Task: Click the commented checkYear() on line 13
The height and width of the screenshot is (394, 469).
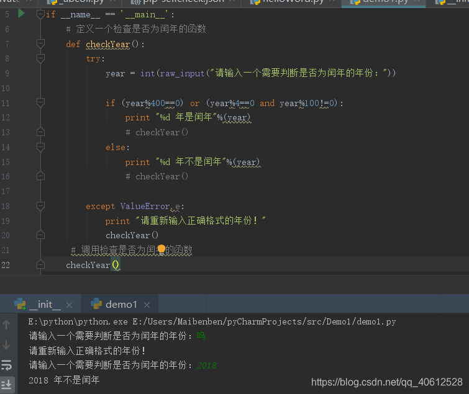Action: [157, 132]
